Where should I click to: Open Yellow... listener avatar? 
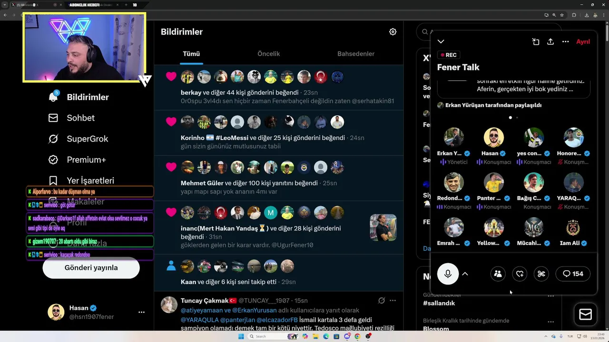pyautogui.click(x=494, y=228)
